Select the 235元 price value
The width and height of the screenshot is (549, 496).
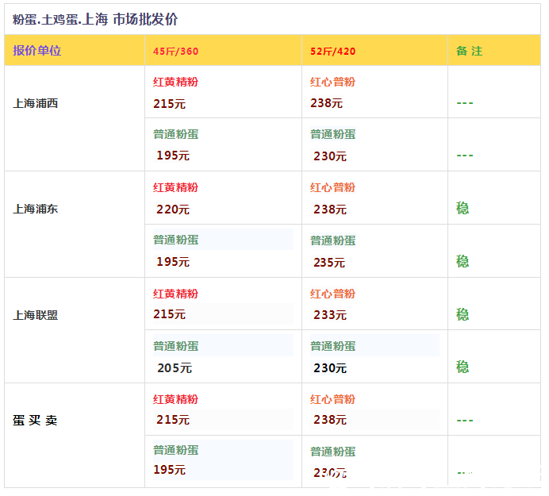coord(328,263)
